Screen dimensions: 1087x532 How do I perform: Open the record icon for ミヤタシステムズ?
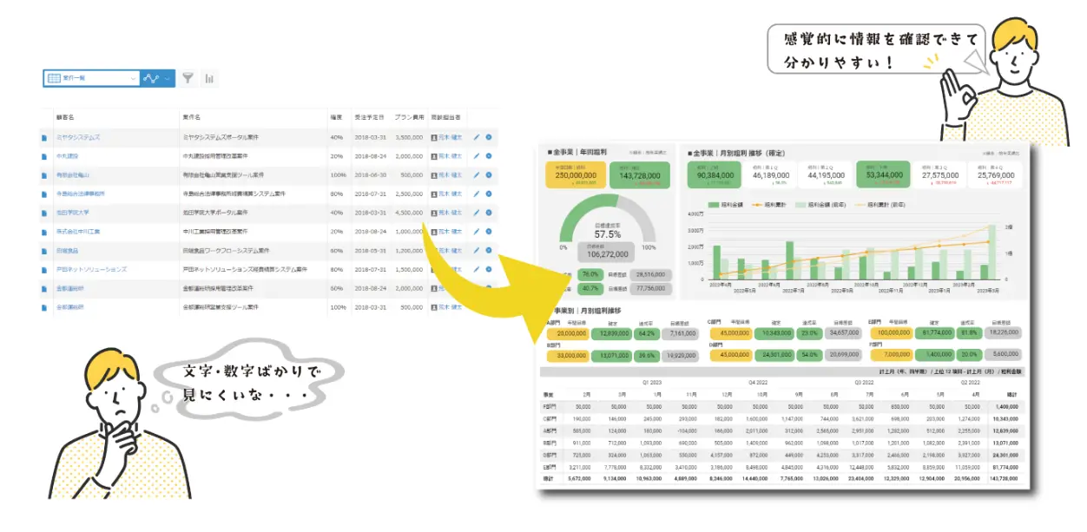pyautogui.click(x=43, y=138)
